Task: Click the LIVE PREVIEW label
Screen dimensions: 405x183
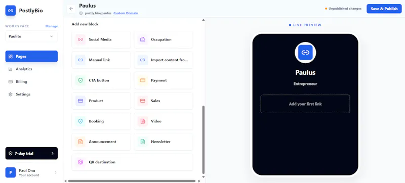Action: (x=305, y=25)
